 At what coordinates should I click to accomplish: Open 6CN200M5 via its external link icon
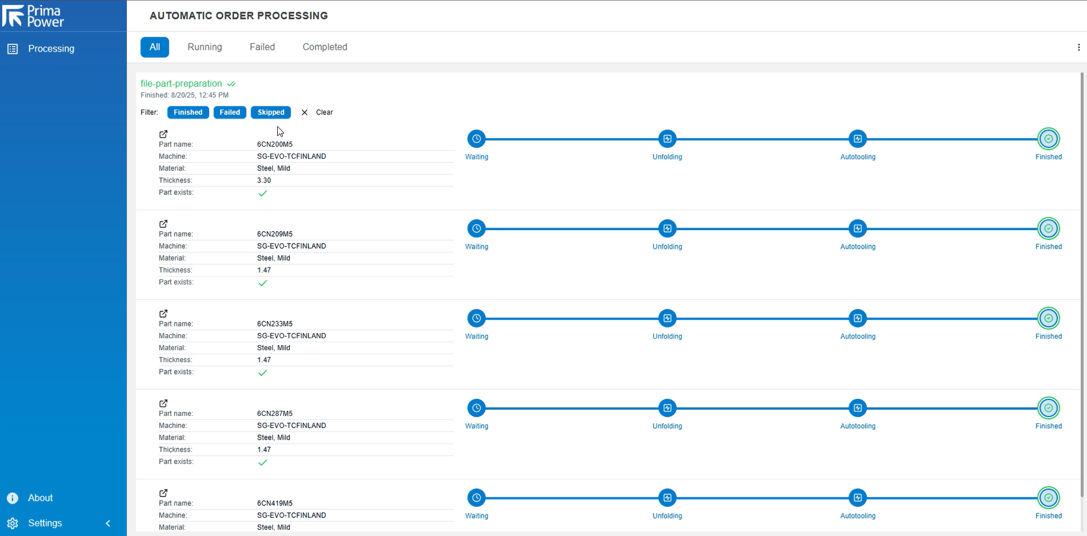[163, 134]
